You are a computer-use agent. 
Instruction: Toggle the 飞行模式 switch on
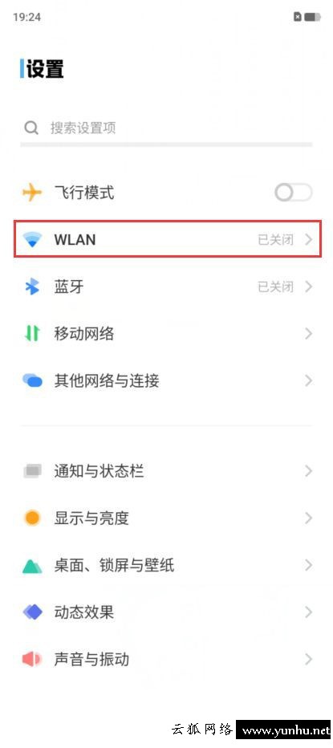(294, 193)
